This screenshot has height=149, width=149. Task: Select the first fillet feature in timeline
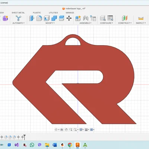(x=6, y=137)
